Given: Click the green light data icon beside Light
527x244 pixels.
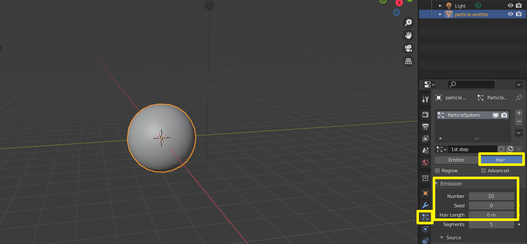Looking at the screenshot, I should point(478,6).
